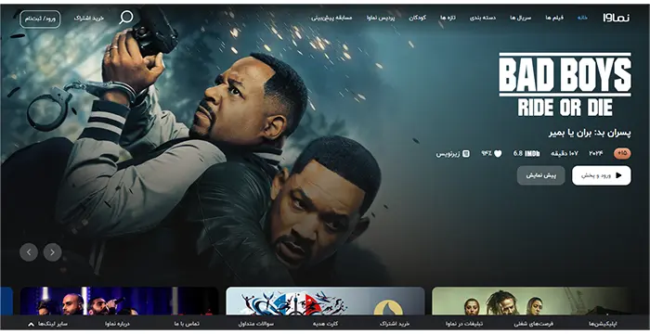Open the concert performance thumbnail
The width and height of the screenshot is (650, 334).
point(120,301)
